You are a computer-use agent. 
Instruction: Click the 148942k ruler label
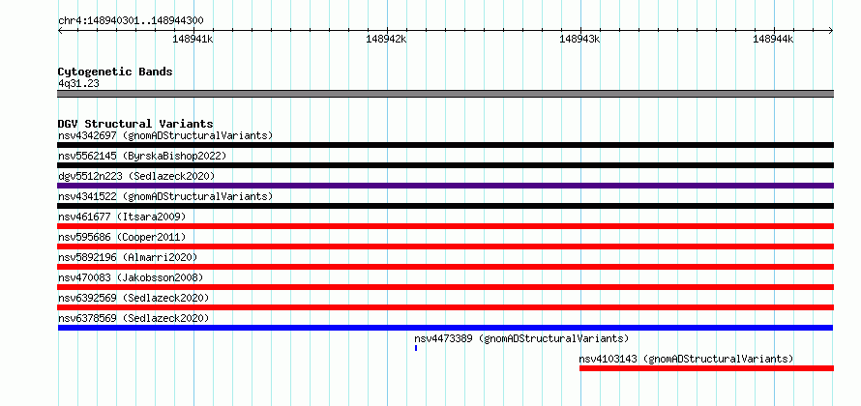point(386,39)
